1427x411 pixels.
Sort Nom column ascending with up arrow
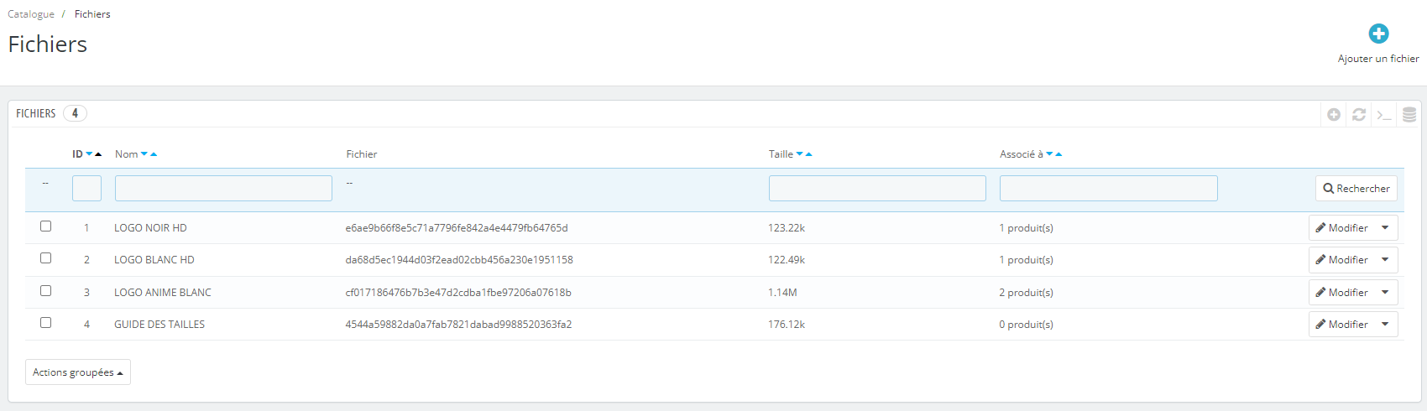coord(154,154)
